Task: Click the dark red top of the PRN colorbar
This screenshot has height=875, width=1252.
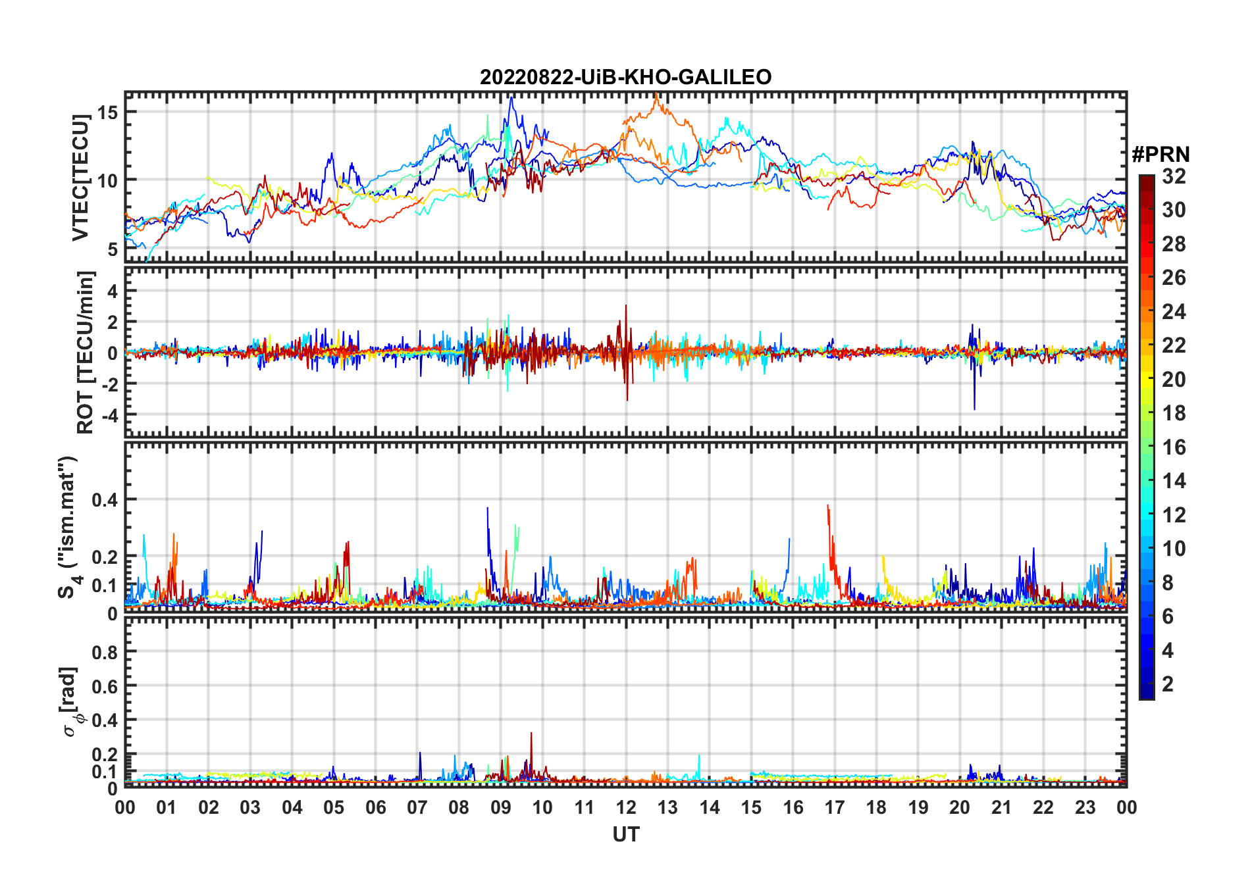Action: tap(1146, 182)
